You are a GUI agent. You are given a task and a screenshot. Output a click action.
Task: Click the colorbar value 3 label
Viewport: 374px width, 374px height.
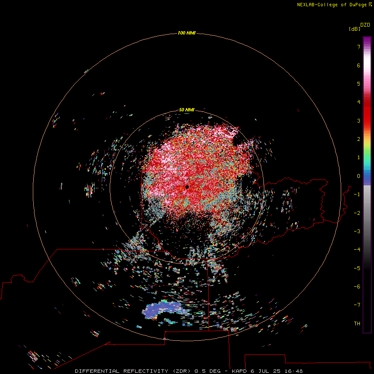359,121
